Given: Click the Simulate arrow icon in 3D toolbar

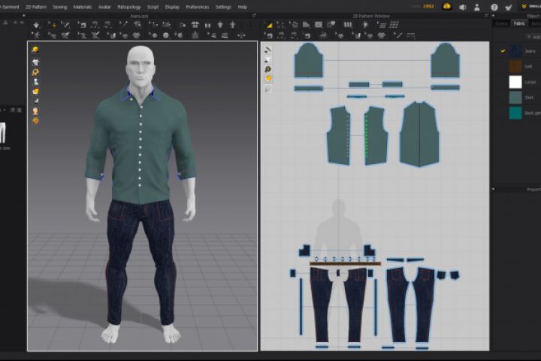Looking at the screenshot, I should coord(36,25).
